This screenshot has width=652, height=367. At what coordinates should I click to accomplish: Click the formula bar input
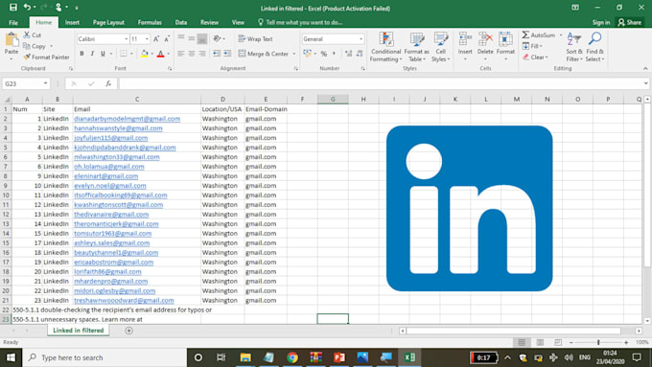coord(382,83)
